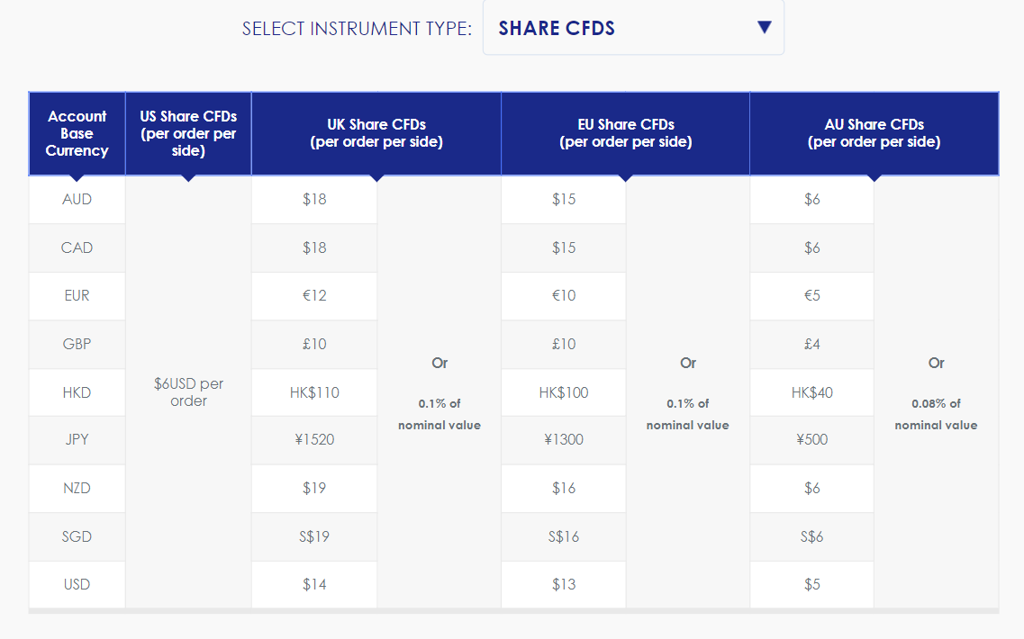
Task: Select the JPY currency row label
Action: pyautogui.click(x=77, y=440)
